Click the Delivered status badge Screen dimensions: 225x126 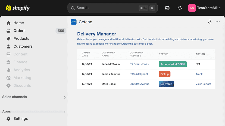[x=166, y=84]
